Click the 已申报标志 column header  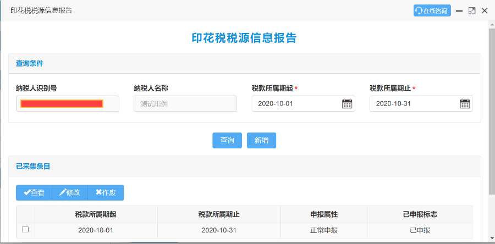(420, 214)
